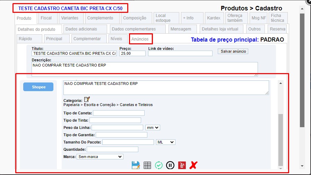Select Detalhes do produto tab

click(38, 29)
